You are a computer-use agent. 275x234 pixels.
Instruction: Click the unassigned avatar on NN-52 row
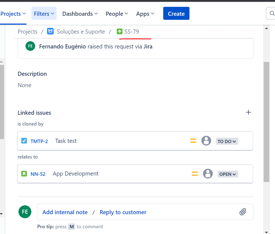tap(208, 174)
